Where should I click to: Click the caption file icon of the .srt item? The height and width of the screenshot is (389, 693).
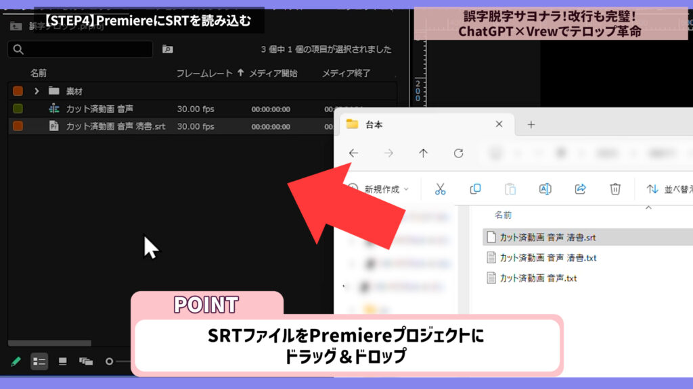(x=54, y=126)
